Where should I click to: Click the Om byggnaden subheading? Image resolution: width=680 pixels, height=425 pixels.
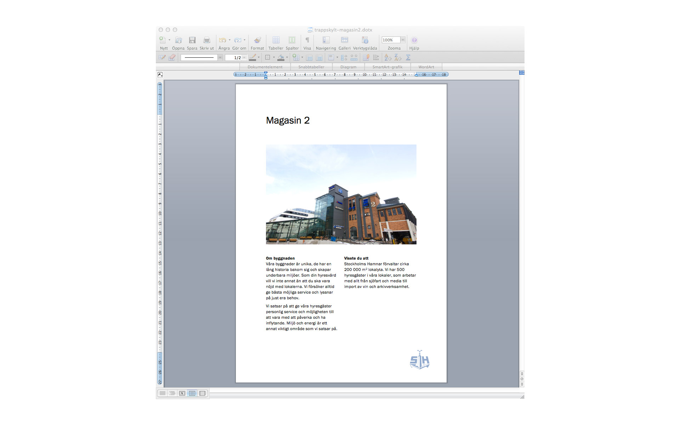280,258
